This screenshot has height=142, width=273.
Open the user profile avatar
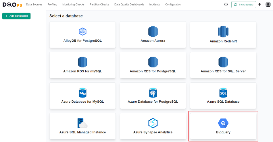[268, 5]
